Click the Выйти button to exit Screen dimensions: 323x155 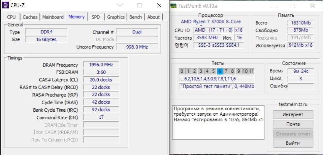293,143
